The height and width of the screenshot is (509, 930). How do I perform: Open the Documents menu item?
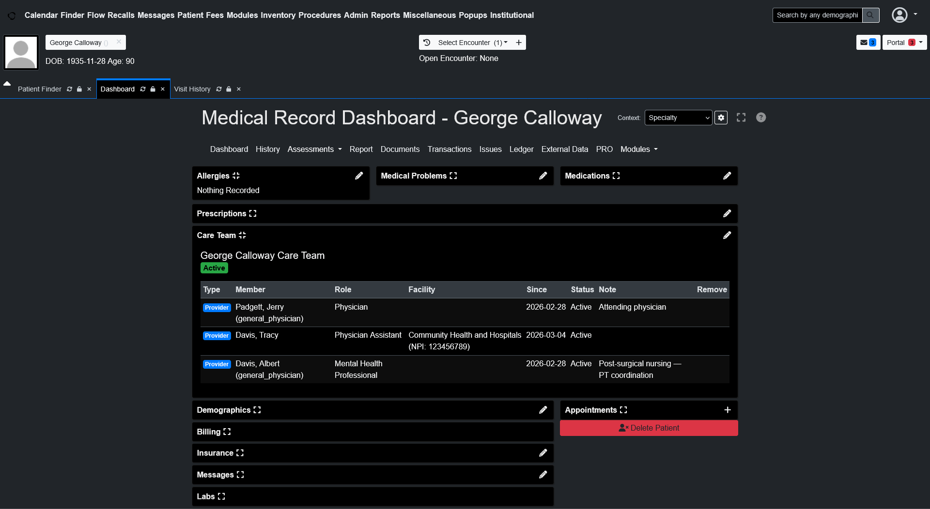tap(400, 150)
